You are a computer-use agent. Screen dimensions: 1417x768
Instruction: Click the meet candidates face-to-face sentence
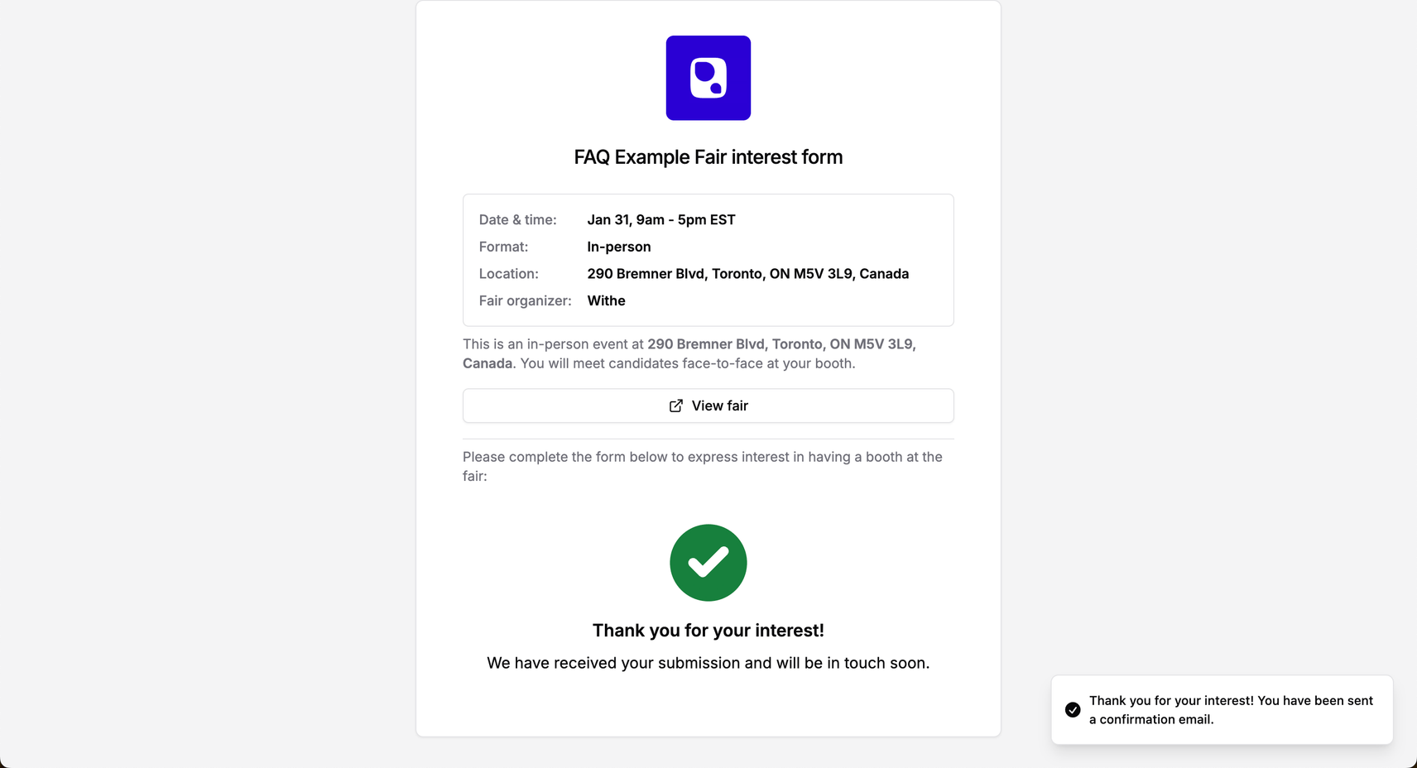pos(688,363)
